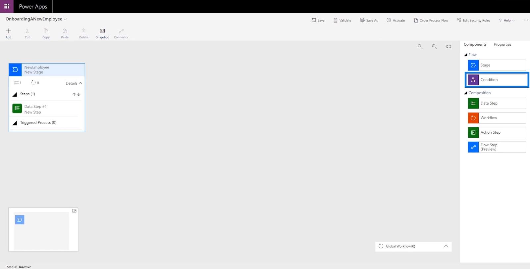
Task: Click the Add toolbar icon
Action: coord(8,31)
